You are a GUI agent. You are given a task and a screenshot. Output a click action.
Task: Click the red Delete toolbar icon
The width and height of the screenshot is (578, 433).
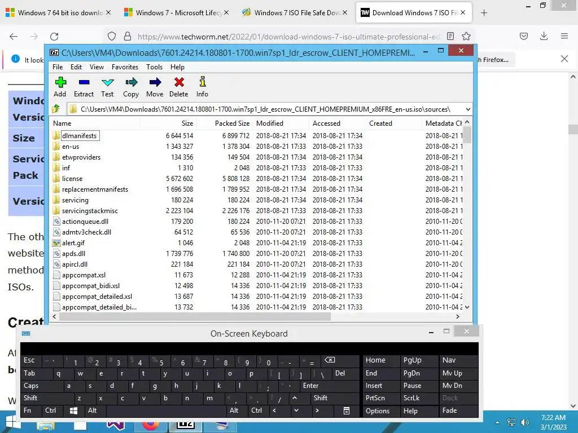[x=179, y=87]
